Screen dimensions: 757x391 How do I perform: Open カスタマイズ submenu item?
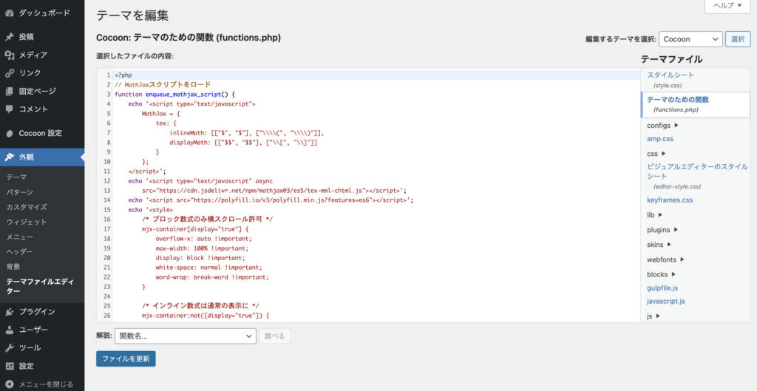coord(27,207)
